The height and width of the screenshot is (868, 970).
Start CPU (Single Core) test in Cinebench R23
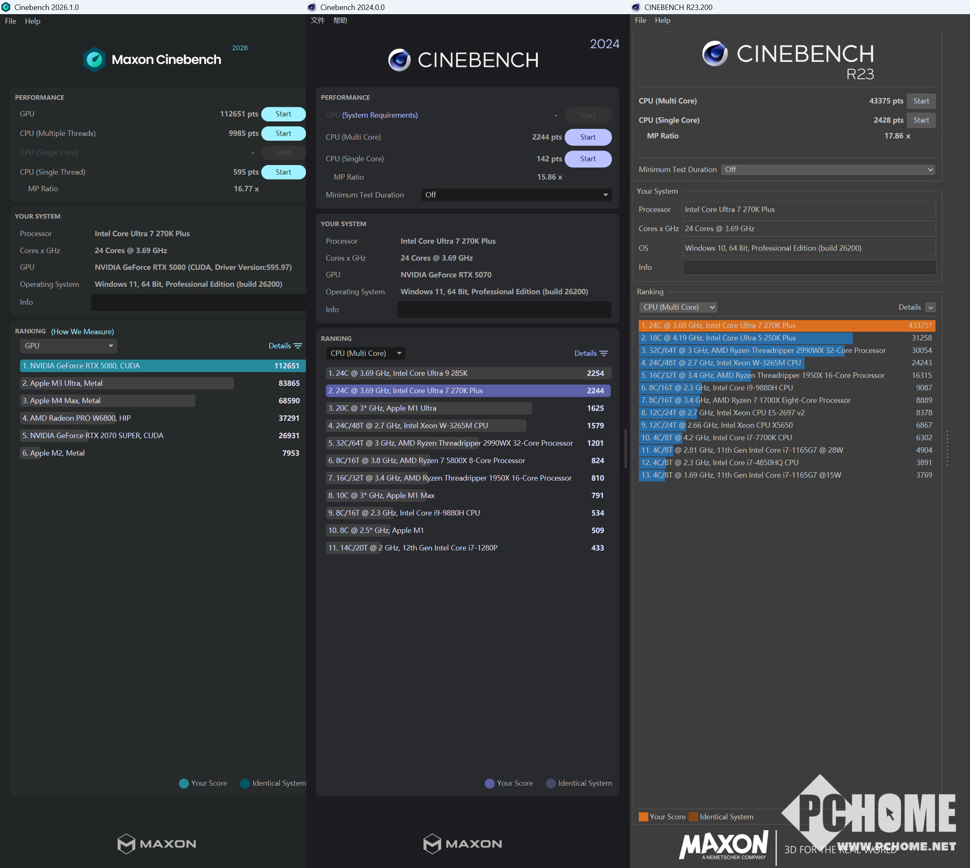tap(921, 120)
